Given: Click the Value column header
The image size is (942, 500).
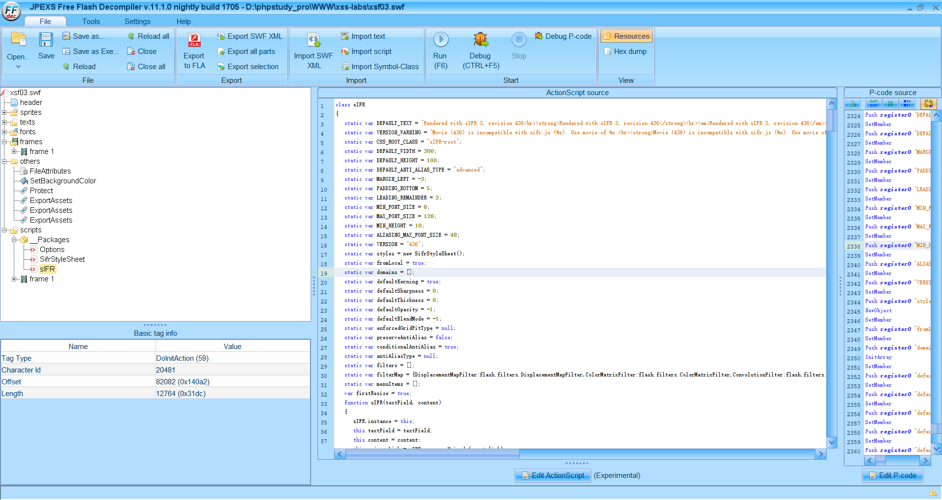Looking at the screenshot, I should coord(233,346).
